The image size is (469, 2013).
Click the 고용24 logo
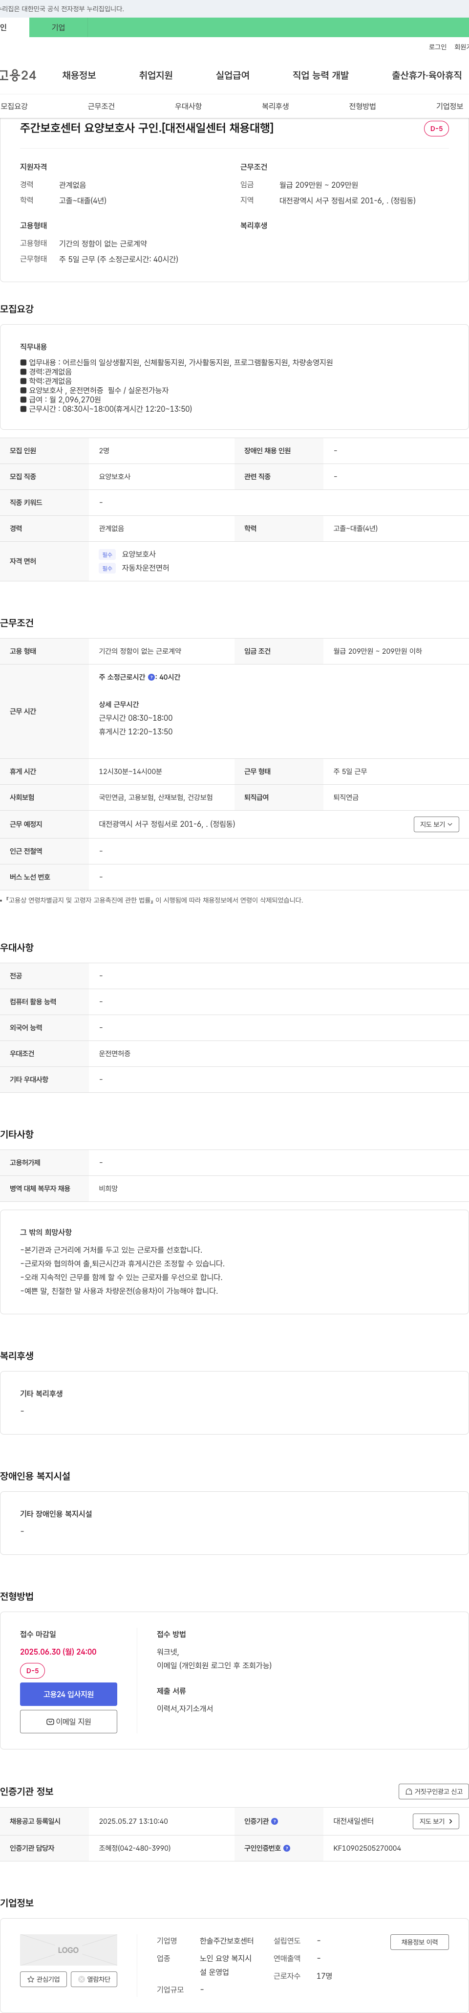[18, 75]
